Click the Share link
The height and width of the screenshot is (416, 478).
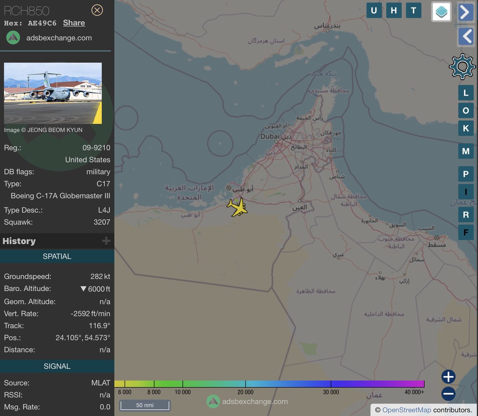click(x=74, y=23)
